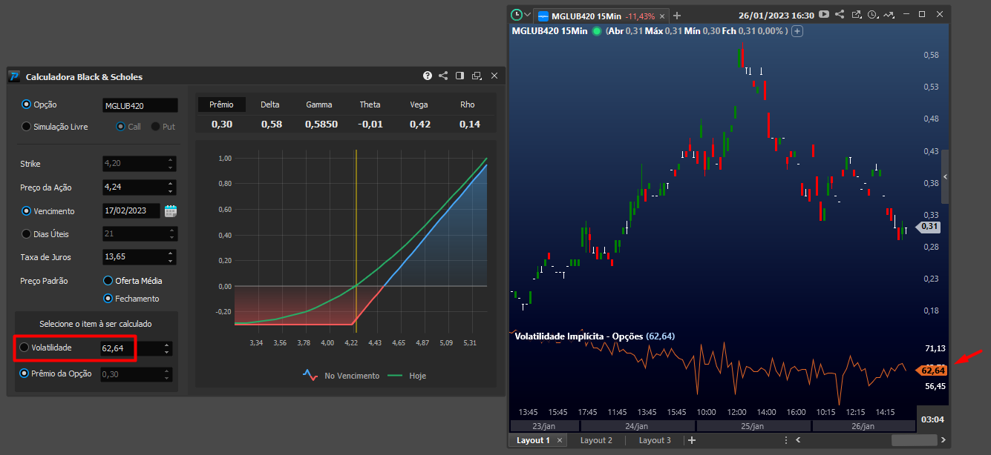Select the Delta tab
This screenshot has width=991, height=455.
click(x=270, y=104)
